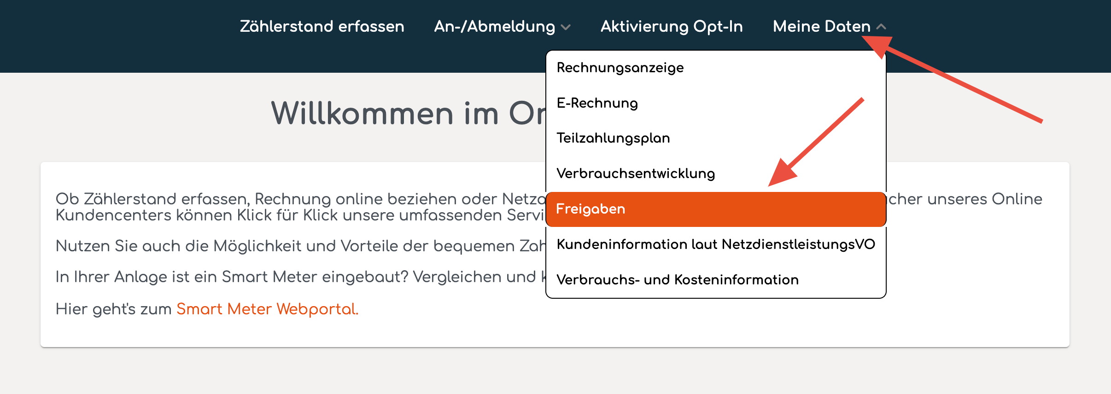Click the up chevron beside Meine Daten
The width and height of the screenshot is (1111, 394).
(881, 27)
